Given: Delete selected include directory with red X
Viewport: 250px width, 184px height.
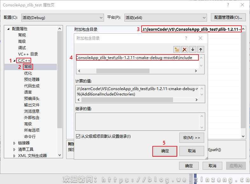Looking at the screenshot, I should 184,49.
